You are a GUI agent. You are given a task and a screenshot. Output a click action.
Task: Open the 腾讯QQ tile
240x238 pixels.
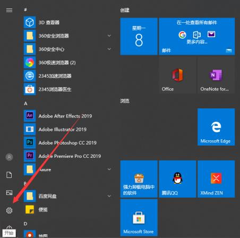[x=177, y=179]
